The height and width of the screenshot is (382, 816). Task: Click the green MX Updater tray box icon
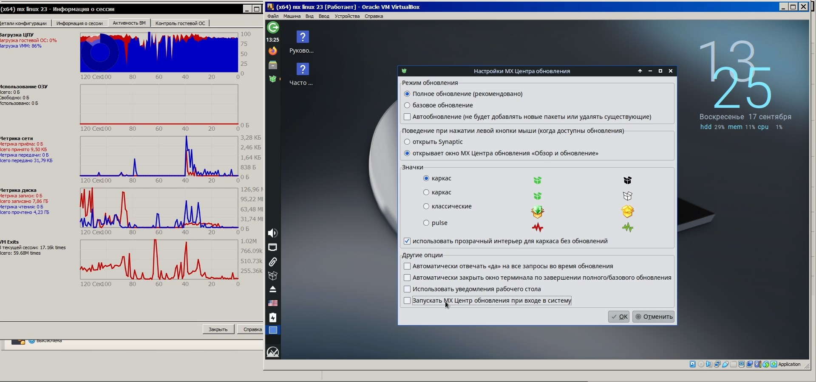click(x=272, y=79)
